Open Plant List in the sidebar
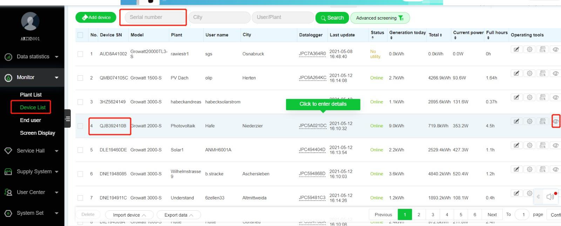561x226 pixels. point(31,95)
